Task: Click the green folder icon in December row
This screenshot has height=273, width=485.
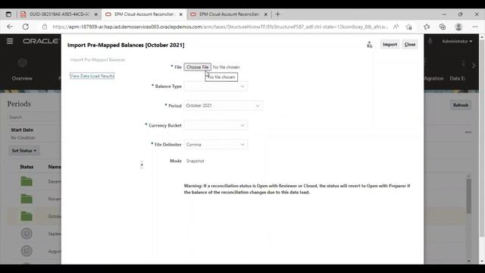Action: 27,181
